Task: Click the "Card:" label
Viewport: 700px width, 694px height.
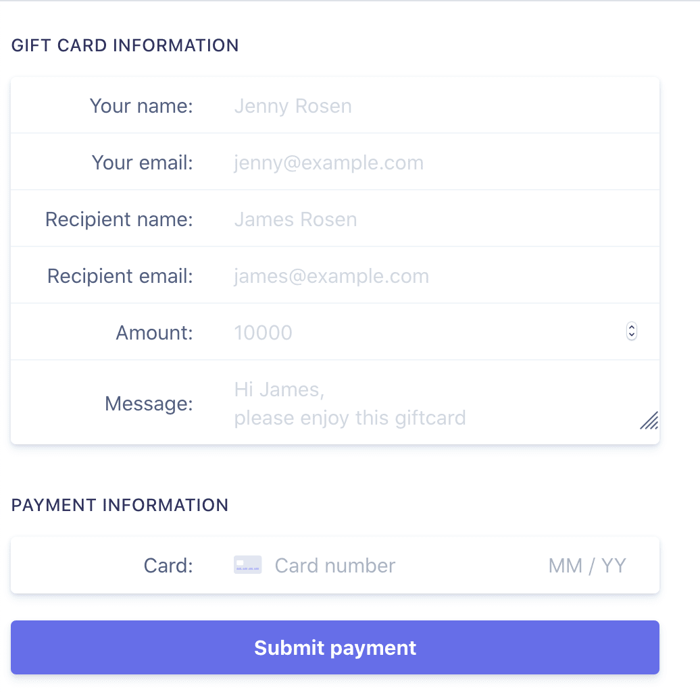Action: click(168, 565)
